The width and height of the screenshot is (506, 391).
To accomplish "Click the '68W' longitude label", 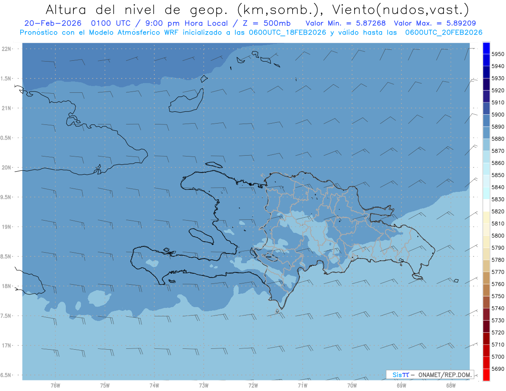I will pyautogui.click(x=451, y=386).
